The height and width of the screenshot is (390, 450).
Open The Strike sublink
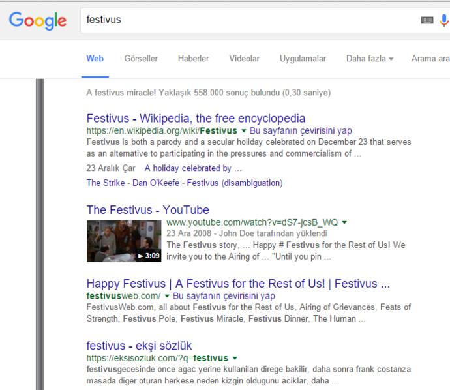106,183
